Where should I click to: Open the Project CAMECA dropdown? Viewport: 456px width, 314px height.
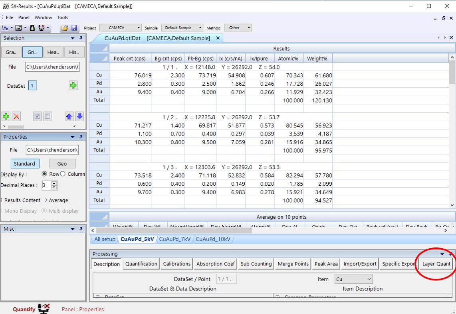[x=120, y=28]
